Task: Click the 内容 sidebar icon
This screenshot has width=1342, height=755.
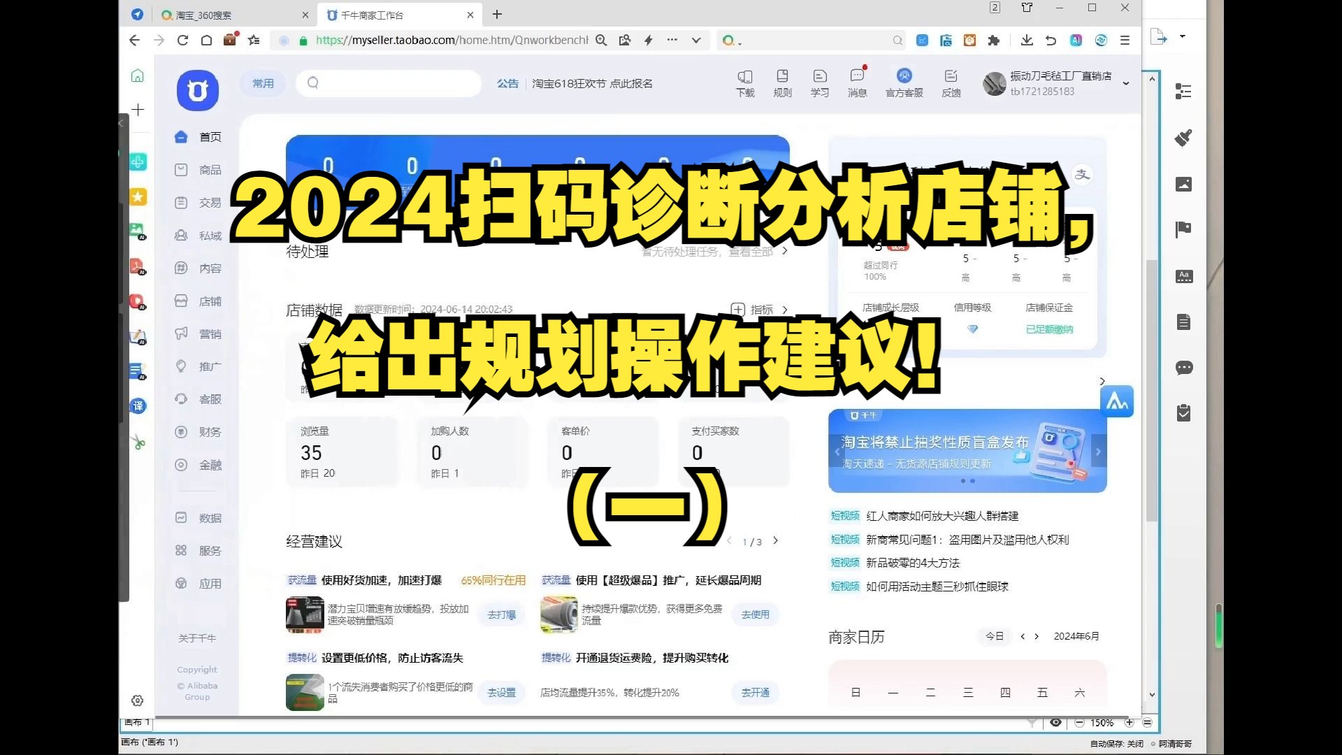Action: (181, 268)
